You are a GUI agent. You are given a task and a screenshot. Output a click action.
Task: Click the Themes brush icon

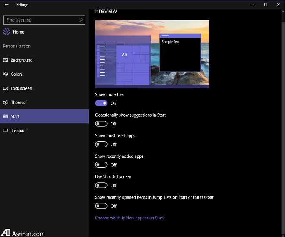coord(6,103)
